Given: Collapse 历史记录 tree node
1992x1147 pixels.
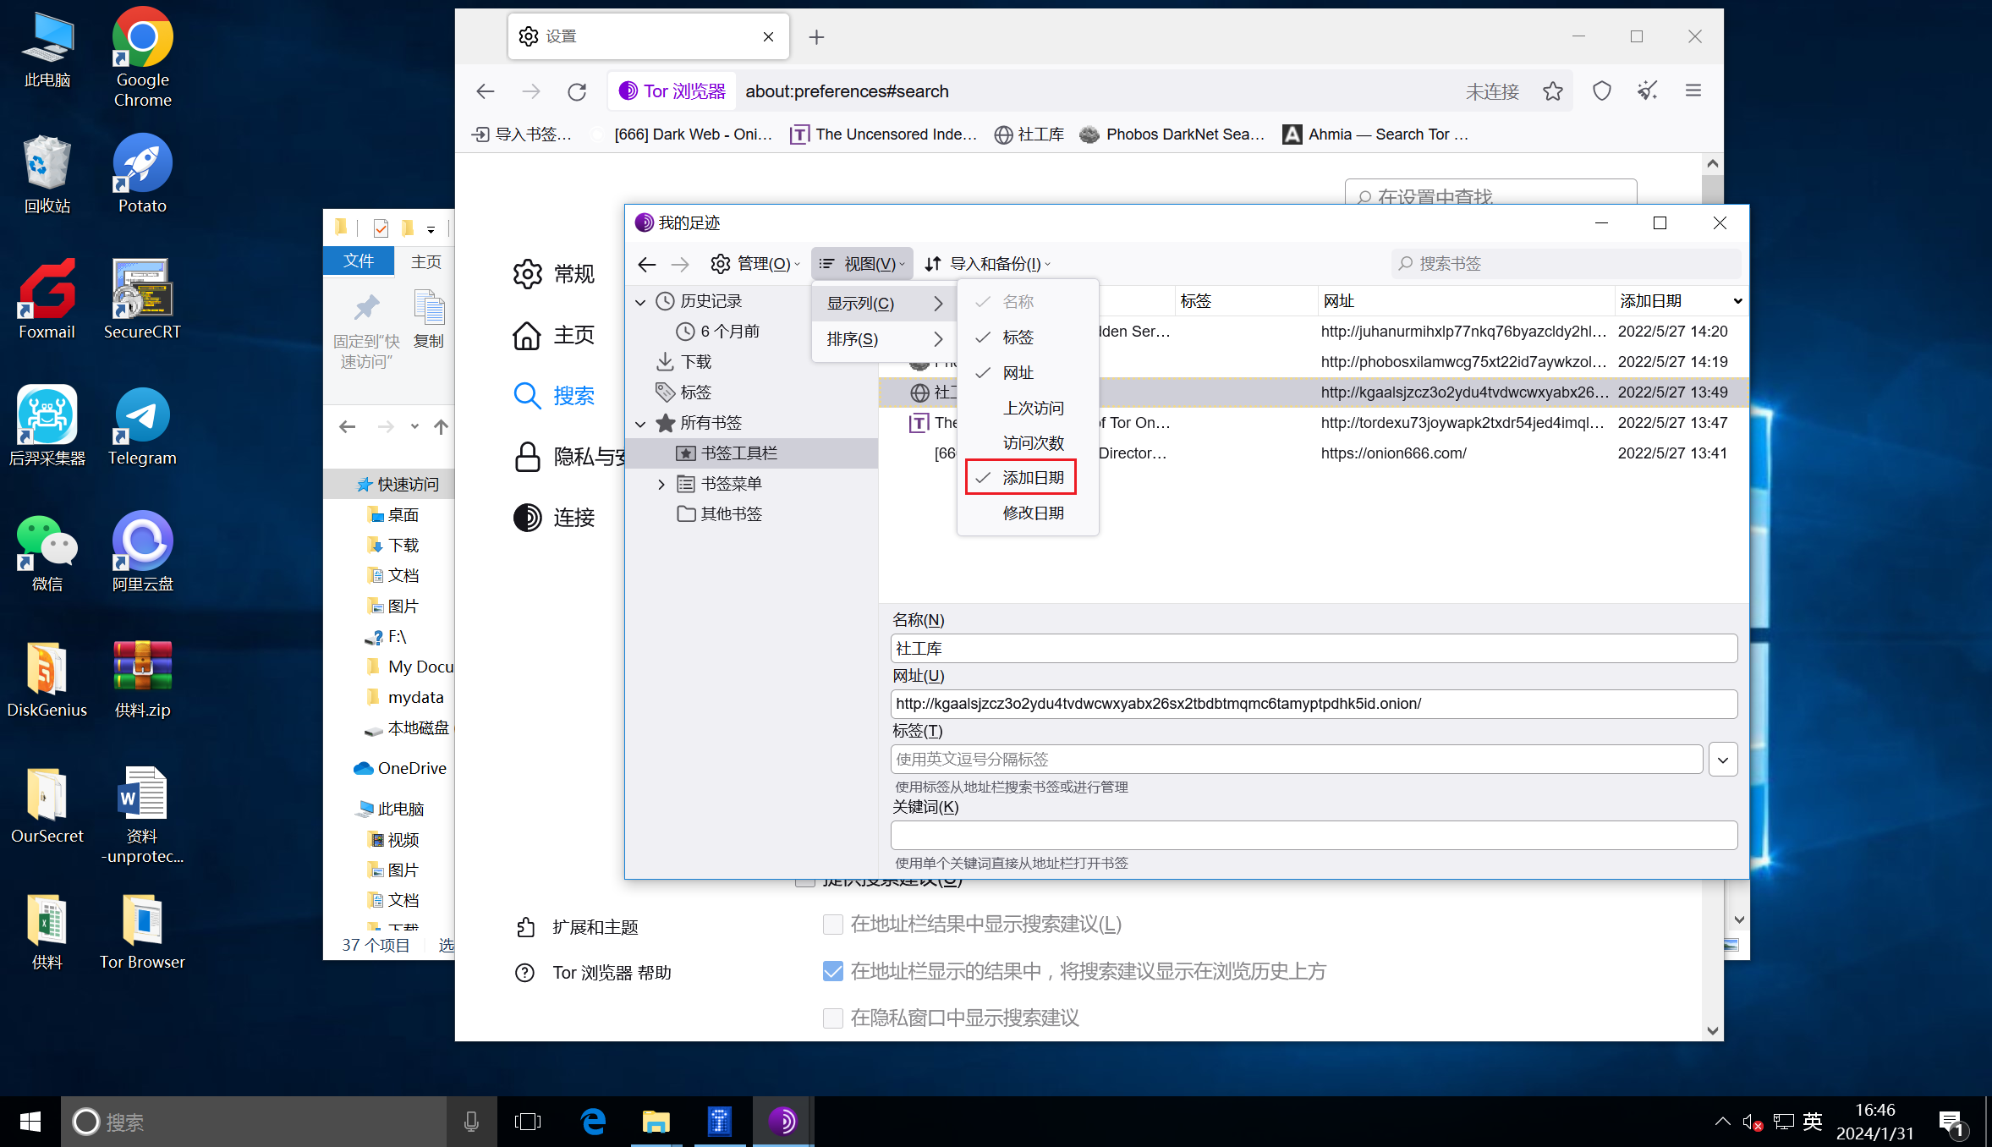Looking at the screenshot, I should [640, 302].
